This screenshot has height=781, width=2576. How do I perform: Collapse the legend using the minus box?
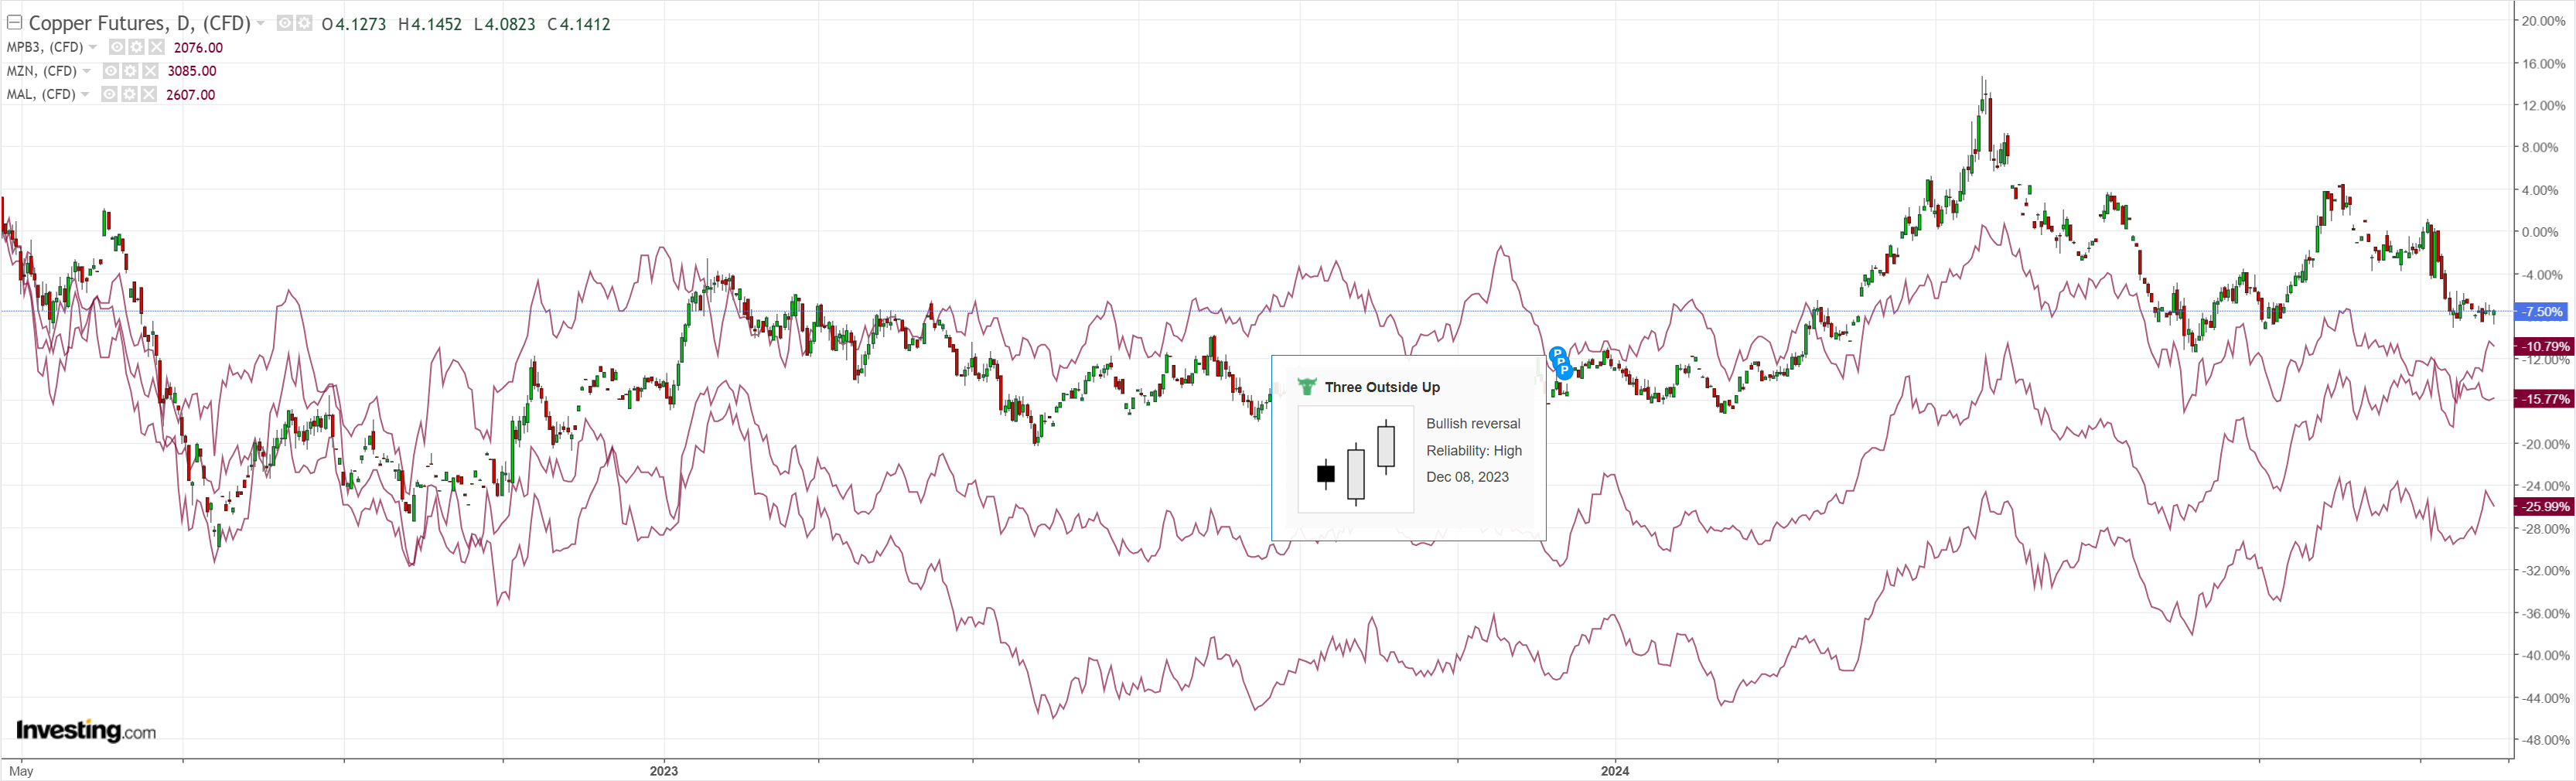click(15, 22)
